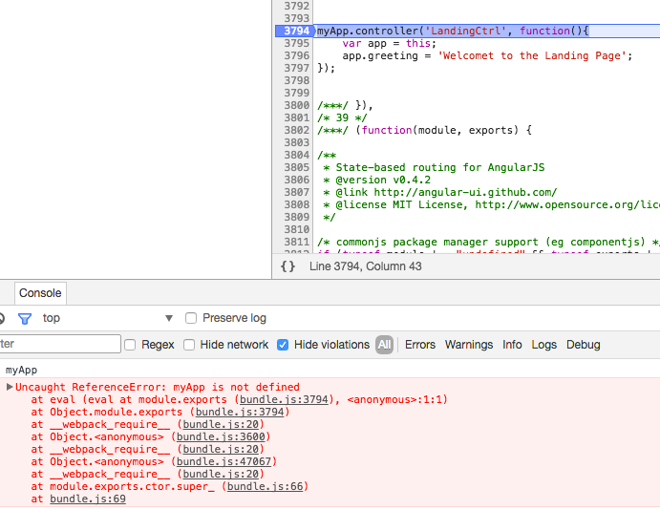Click the @license MIT License comment line
660x510 pixels.
tap(491, 204)
